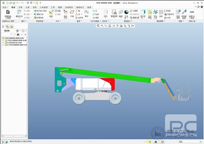Click the Sketch curve wave icon
204x144 pixels.
(x=86, y=13)
